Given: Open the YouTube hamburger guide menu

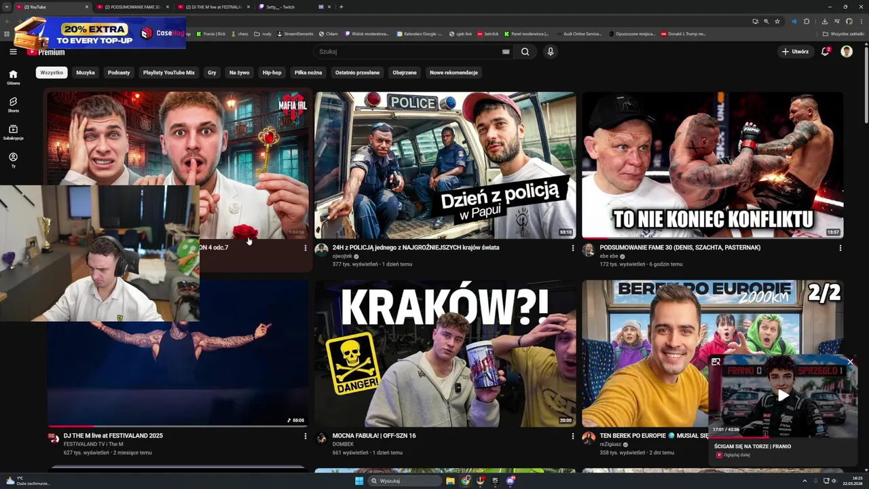Looking at the screenshot, I should (x=13, y=52).
